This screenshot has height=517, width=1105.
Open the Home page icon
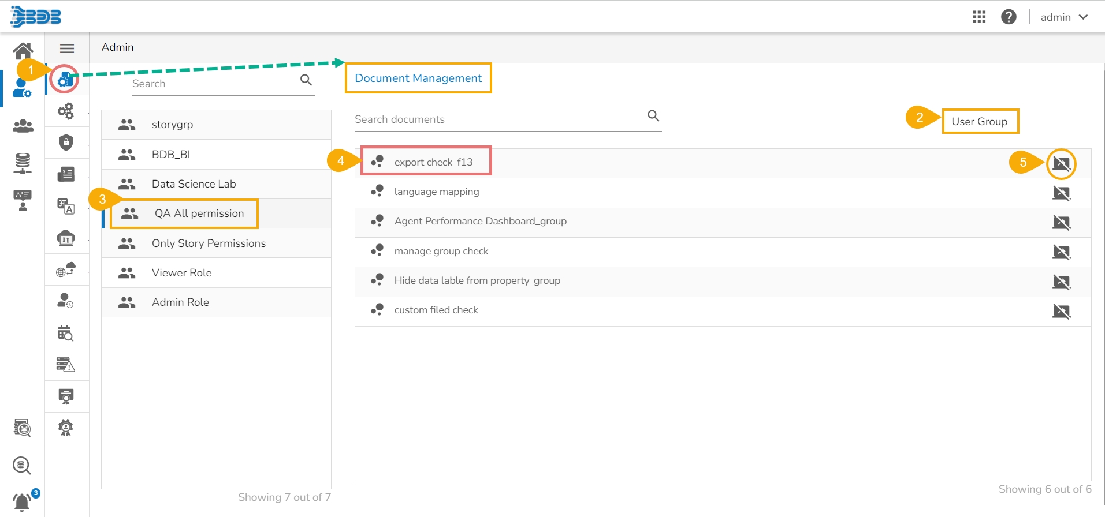[x=23, y=51]
